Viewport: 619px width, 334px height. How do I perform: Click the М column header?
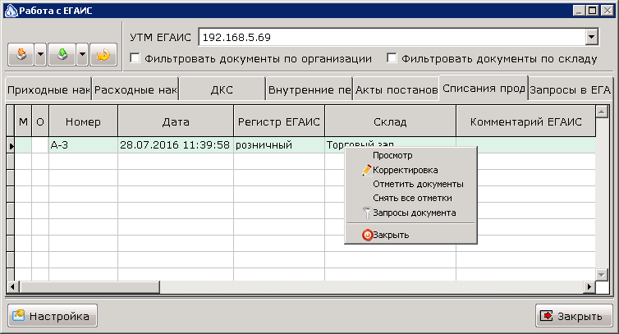pos(23,122)
